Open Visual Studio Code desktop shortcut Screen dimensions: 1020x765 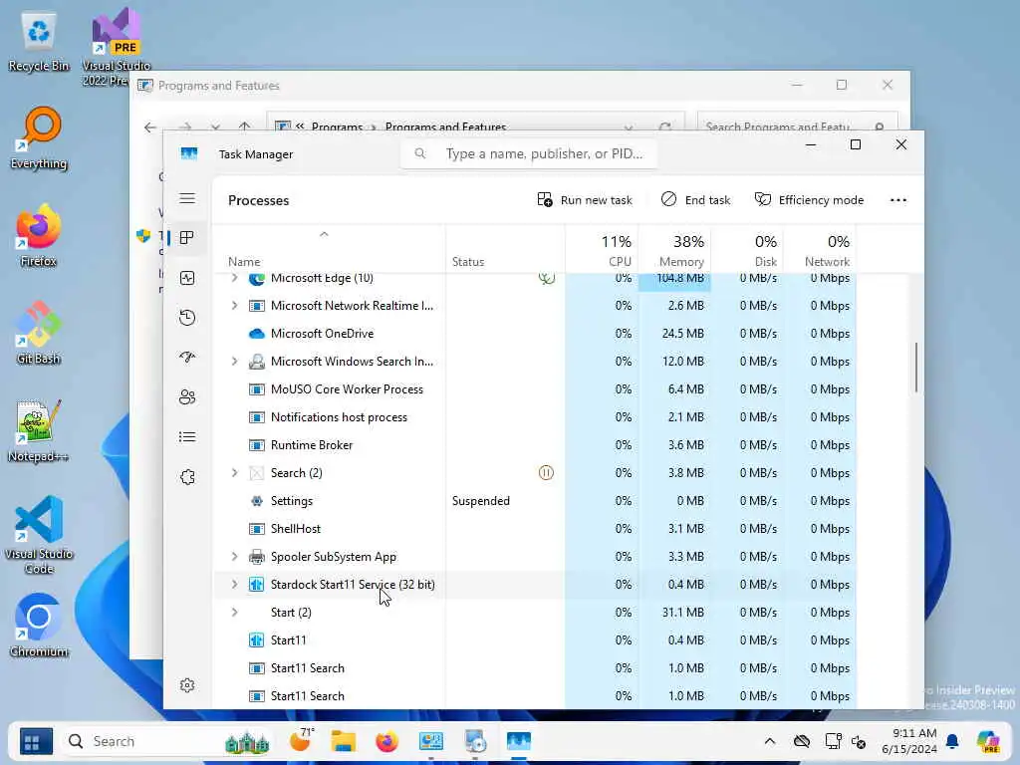pos(39,535)
